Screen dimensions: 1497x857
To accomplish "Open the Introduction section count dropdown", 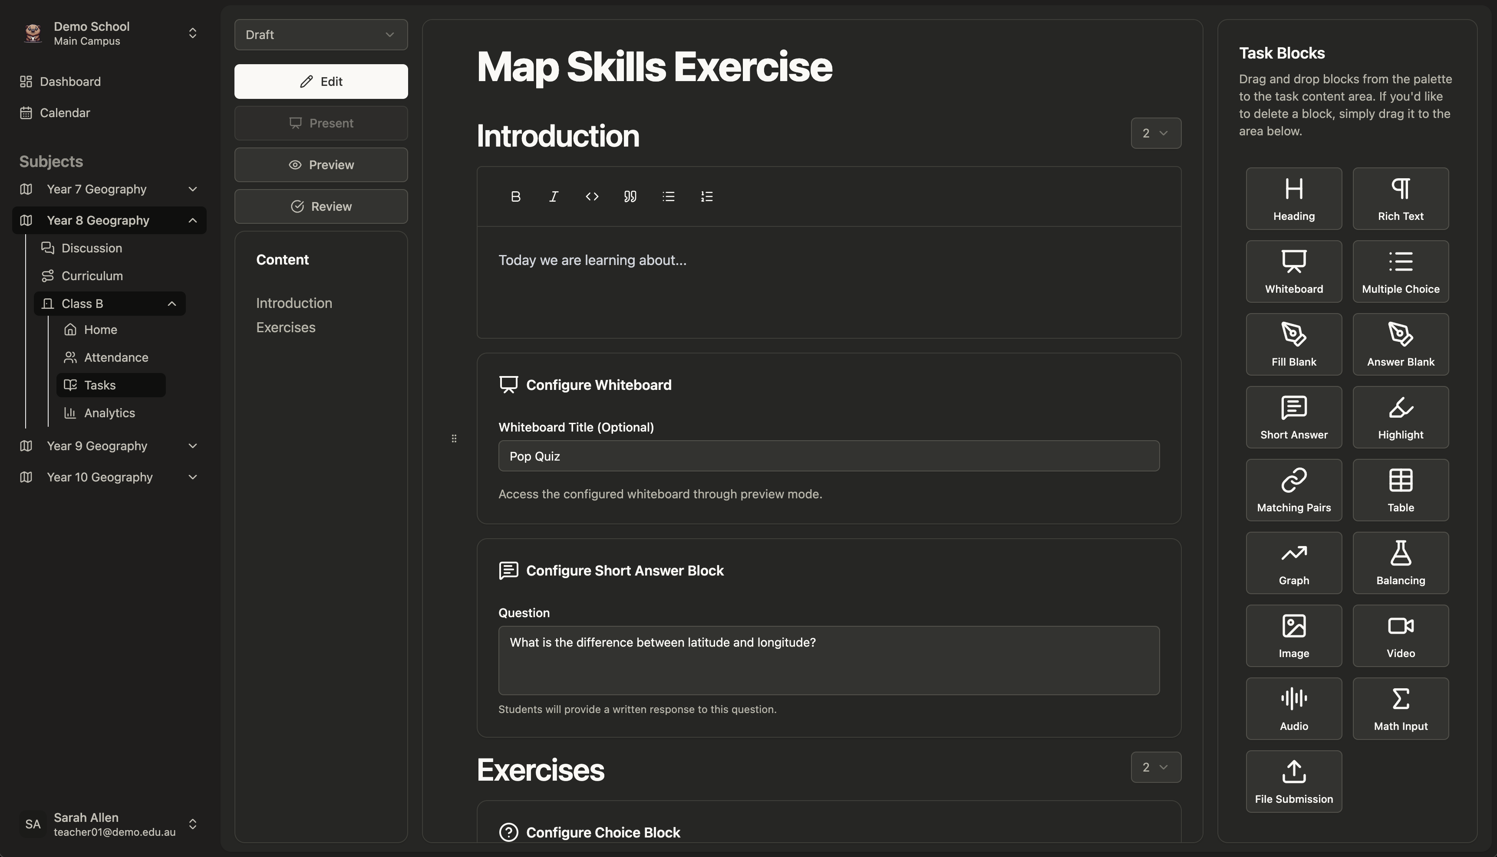I will pyautogui.click(x=1155, y=133).
